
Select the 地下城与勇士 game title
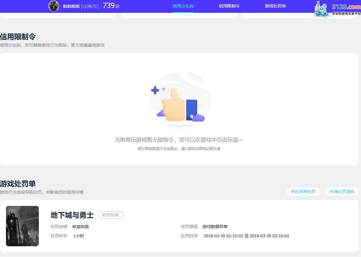[72, 215]
